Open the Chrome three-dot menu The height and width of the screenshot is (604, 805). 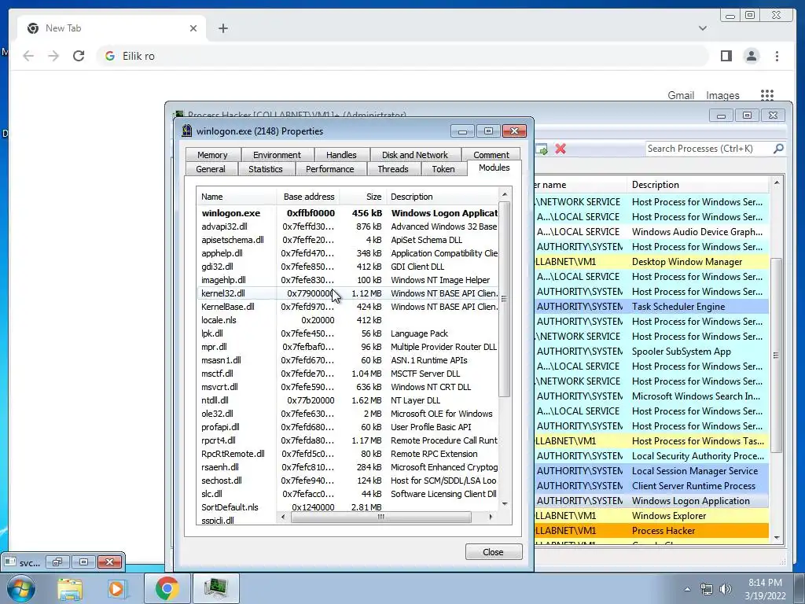click(777, 56)
